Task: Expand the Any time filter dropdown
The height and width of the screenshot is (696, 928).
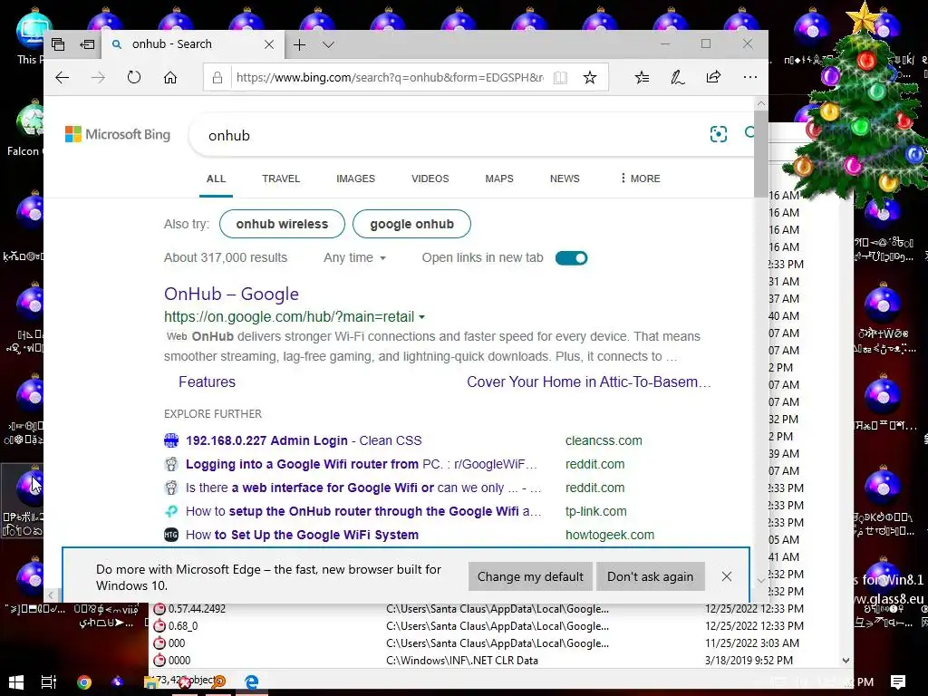Action: click(x=354, y=258)
